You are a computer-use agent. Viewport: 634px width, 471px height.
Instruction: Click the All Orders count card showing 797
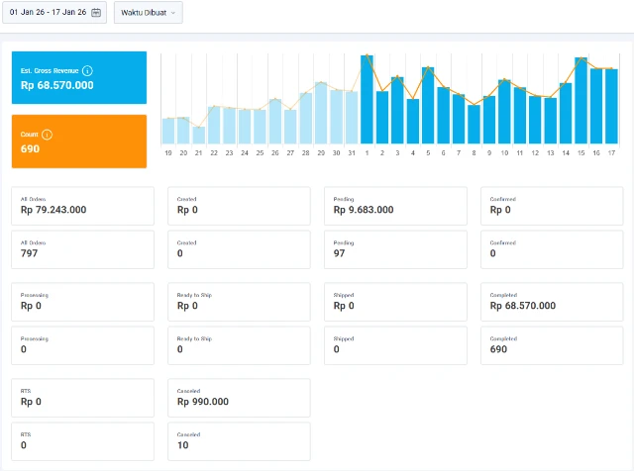click(x=82, y=249)
